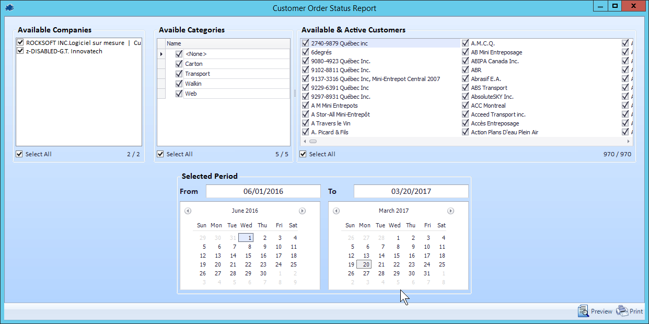Toggle the Transport category checkbox
Screen dimensions: 649x324
179,74
